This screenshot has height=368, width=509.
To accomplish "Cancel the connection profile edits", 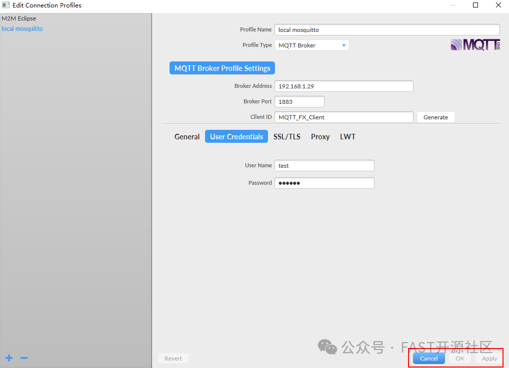I will 428,358.
